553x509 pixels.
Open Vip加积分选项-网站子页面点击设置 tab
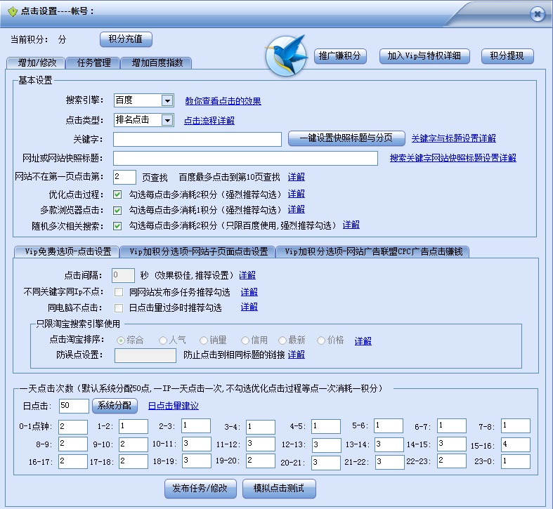tap(198, 251)
